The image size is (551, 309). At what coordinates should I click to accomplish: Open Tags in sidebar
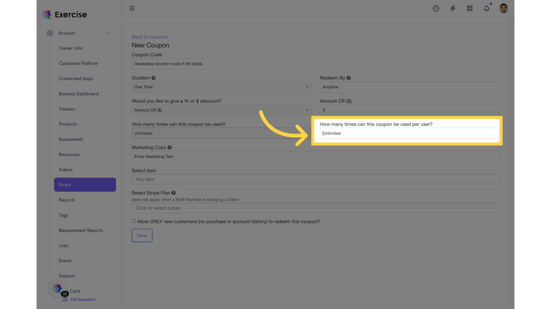63,215
